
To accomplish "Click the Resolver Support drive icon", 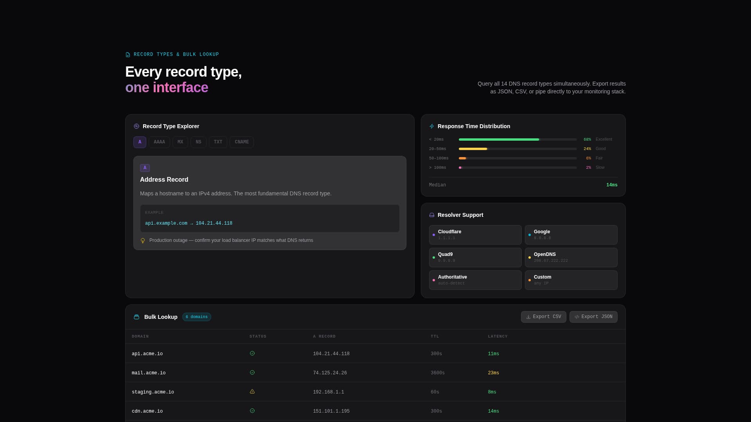I will 432,215.
